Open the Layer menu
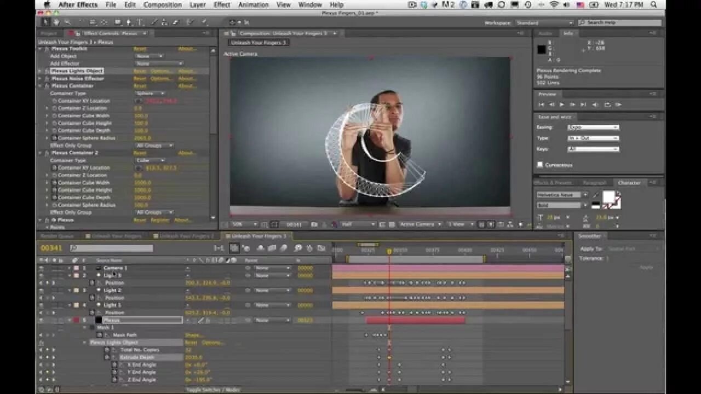The height and width of the screenshot is (394, 701). 197,4
